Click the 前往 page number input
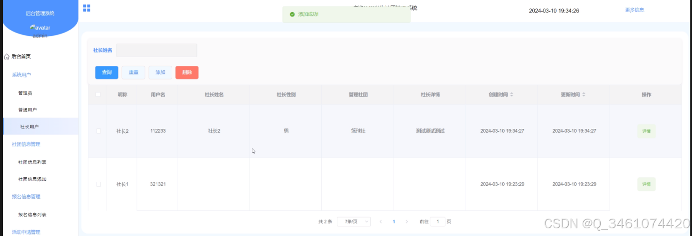The height and width of the screenshot is (236, 692). (x=438, y=221)
